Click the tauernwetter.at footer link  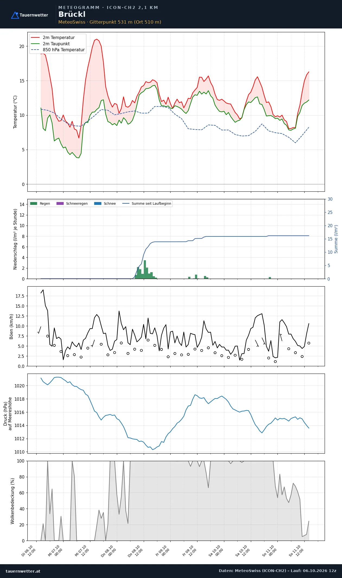tap(23, 571)
